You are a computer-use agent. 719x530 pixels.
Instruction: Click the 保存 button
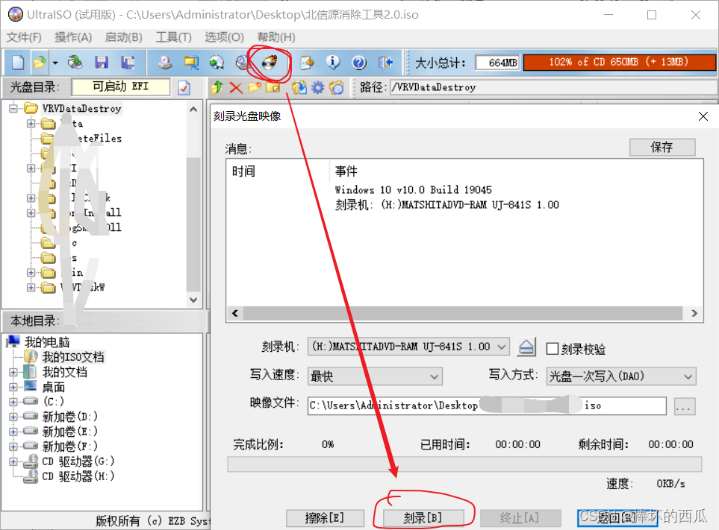(x=662, y=148)
